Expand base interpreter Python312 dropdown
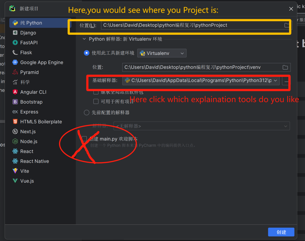 pos(201,81)
